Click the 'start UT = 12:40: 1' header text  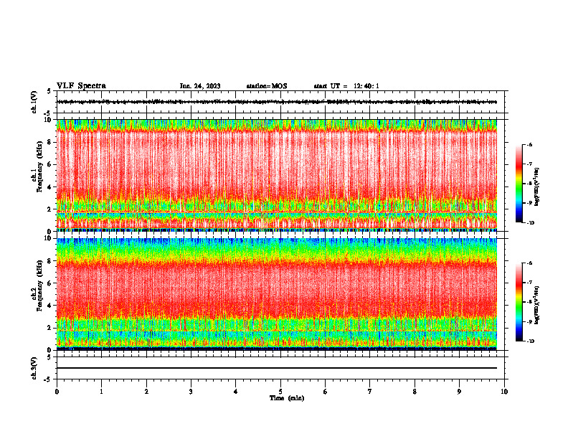pyautogui.click(x=346, y=86)
